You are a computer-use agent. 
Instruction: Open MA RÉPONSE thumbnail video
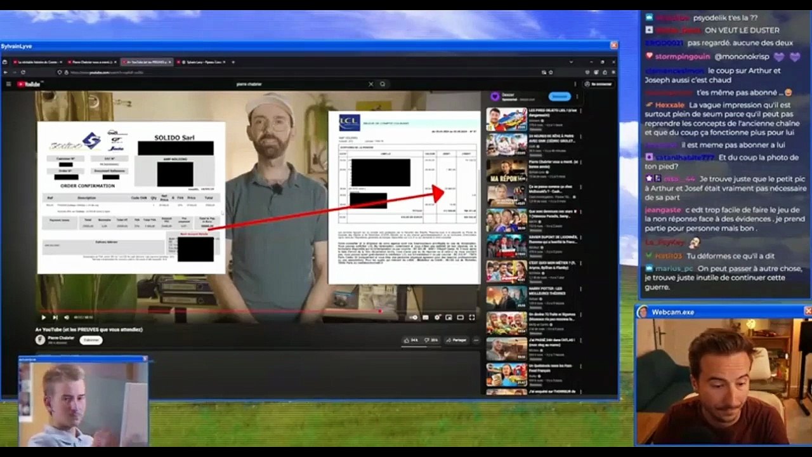[x=506, y=169]
